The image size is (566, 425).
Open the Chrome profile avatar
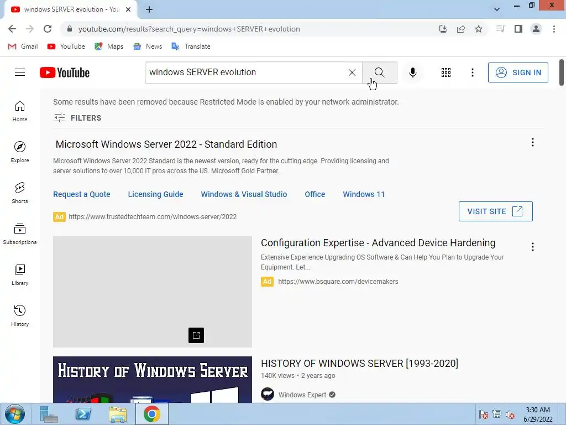(x=536, y=29)
